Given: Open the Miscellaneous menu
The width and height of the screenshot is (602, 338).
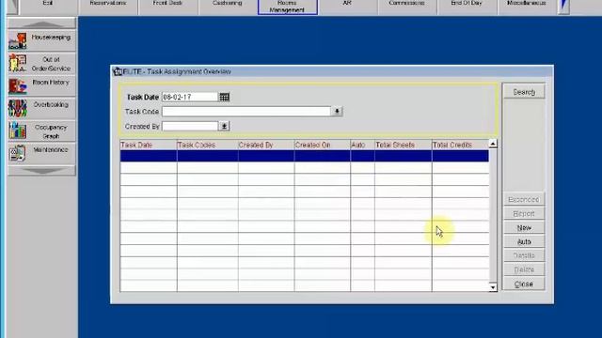Looking at the screenshot, I should [527, 7].
